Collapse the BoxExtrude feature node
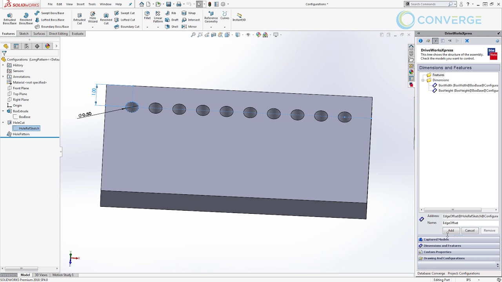 point(3,111)
